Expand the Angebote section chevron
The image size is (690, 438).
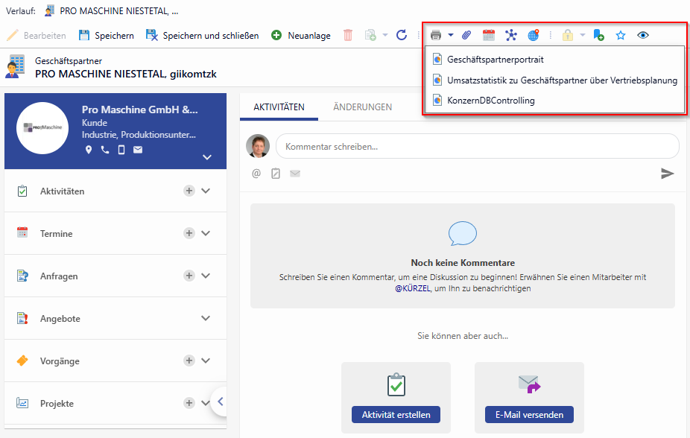(x=206, y=319)
